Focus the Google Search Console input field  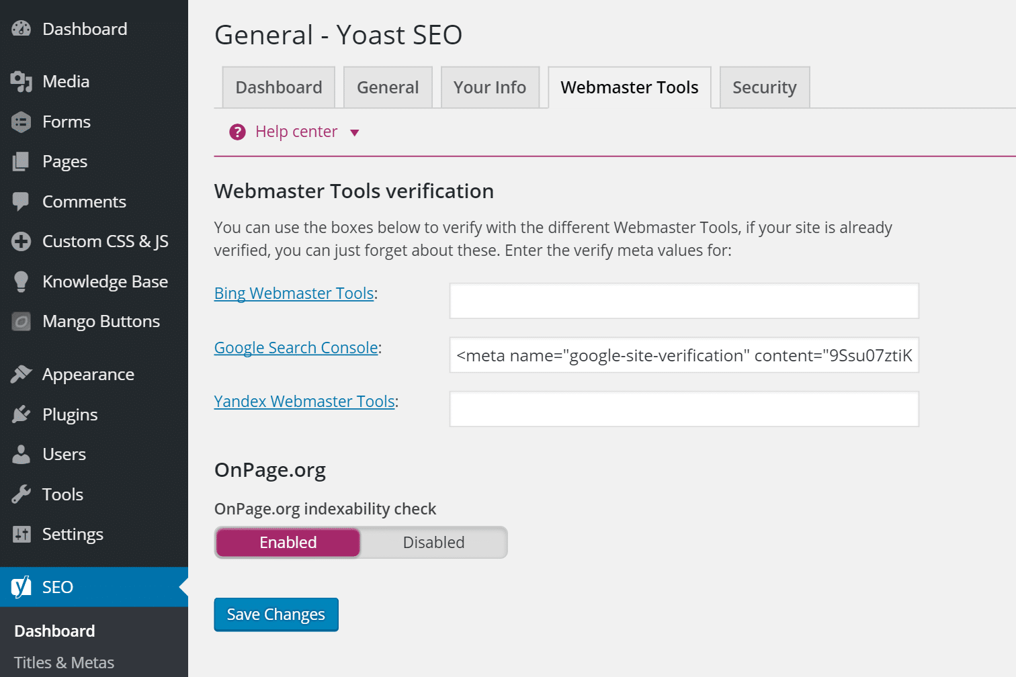(x=684, y=355)
